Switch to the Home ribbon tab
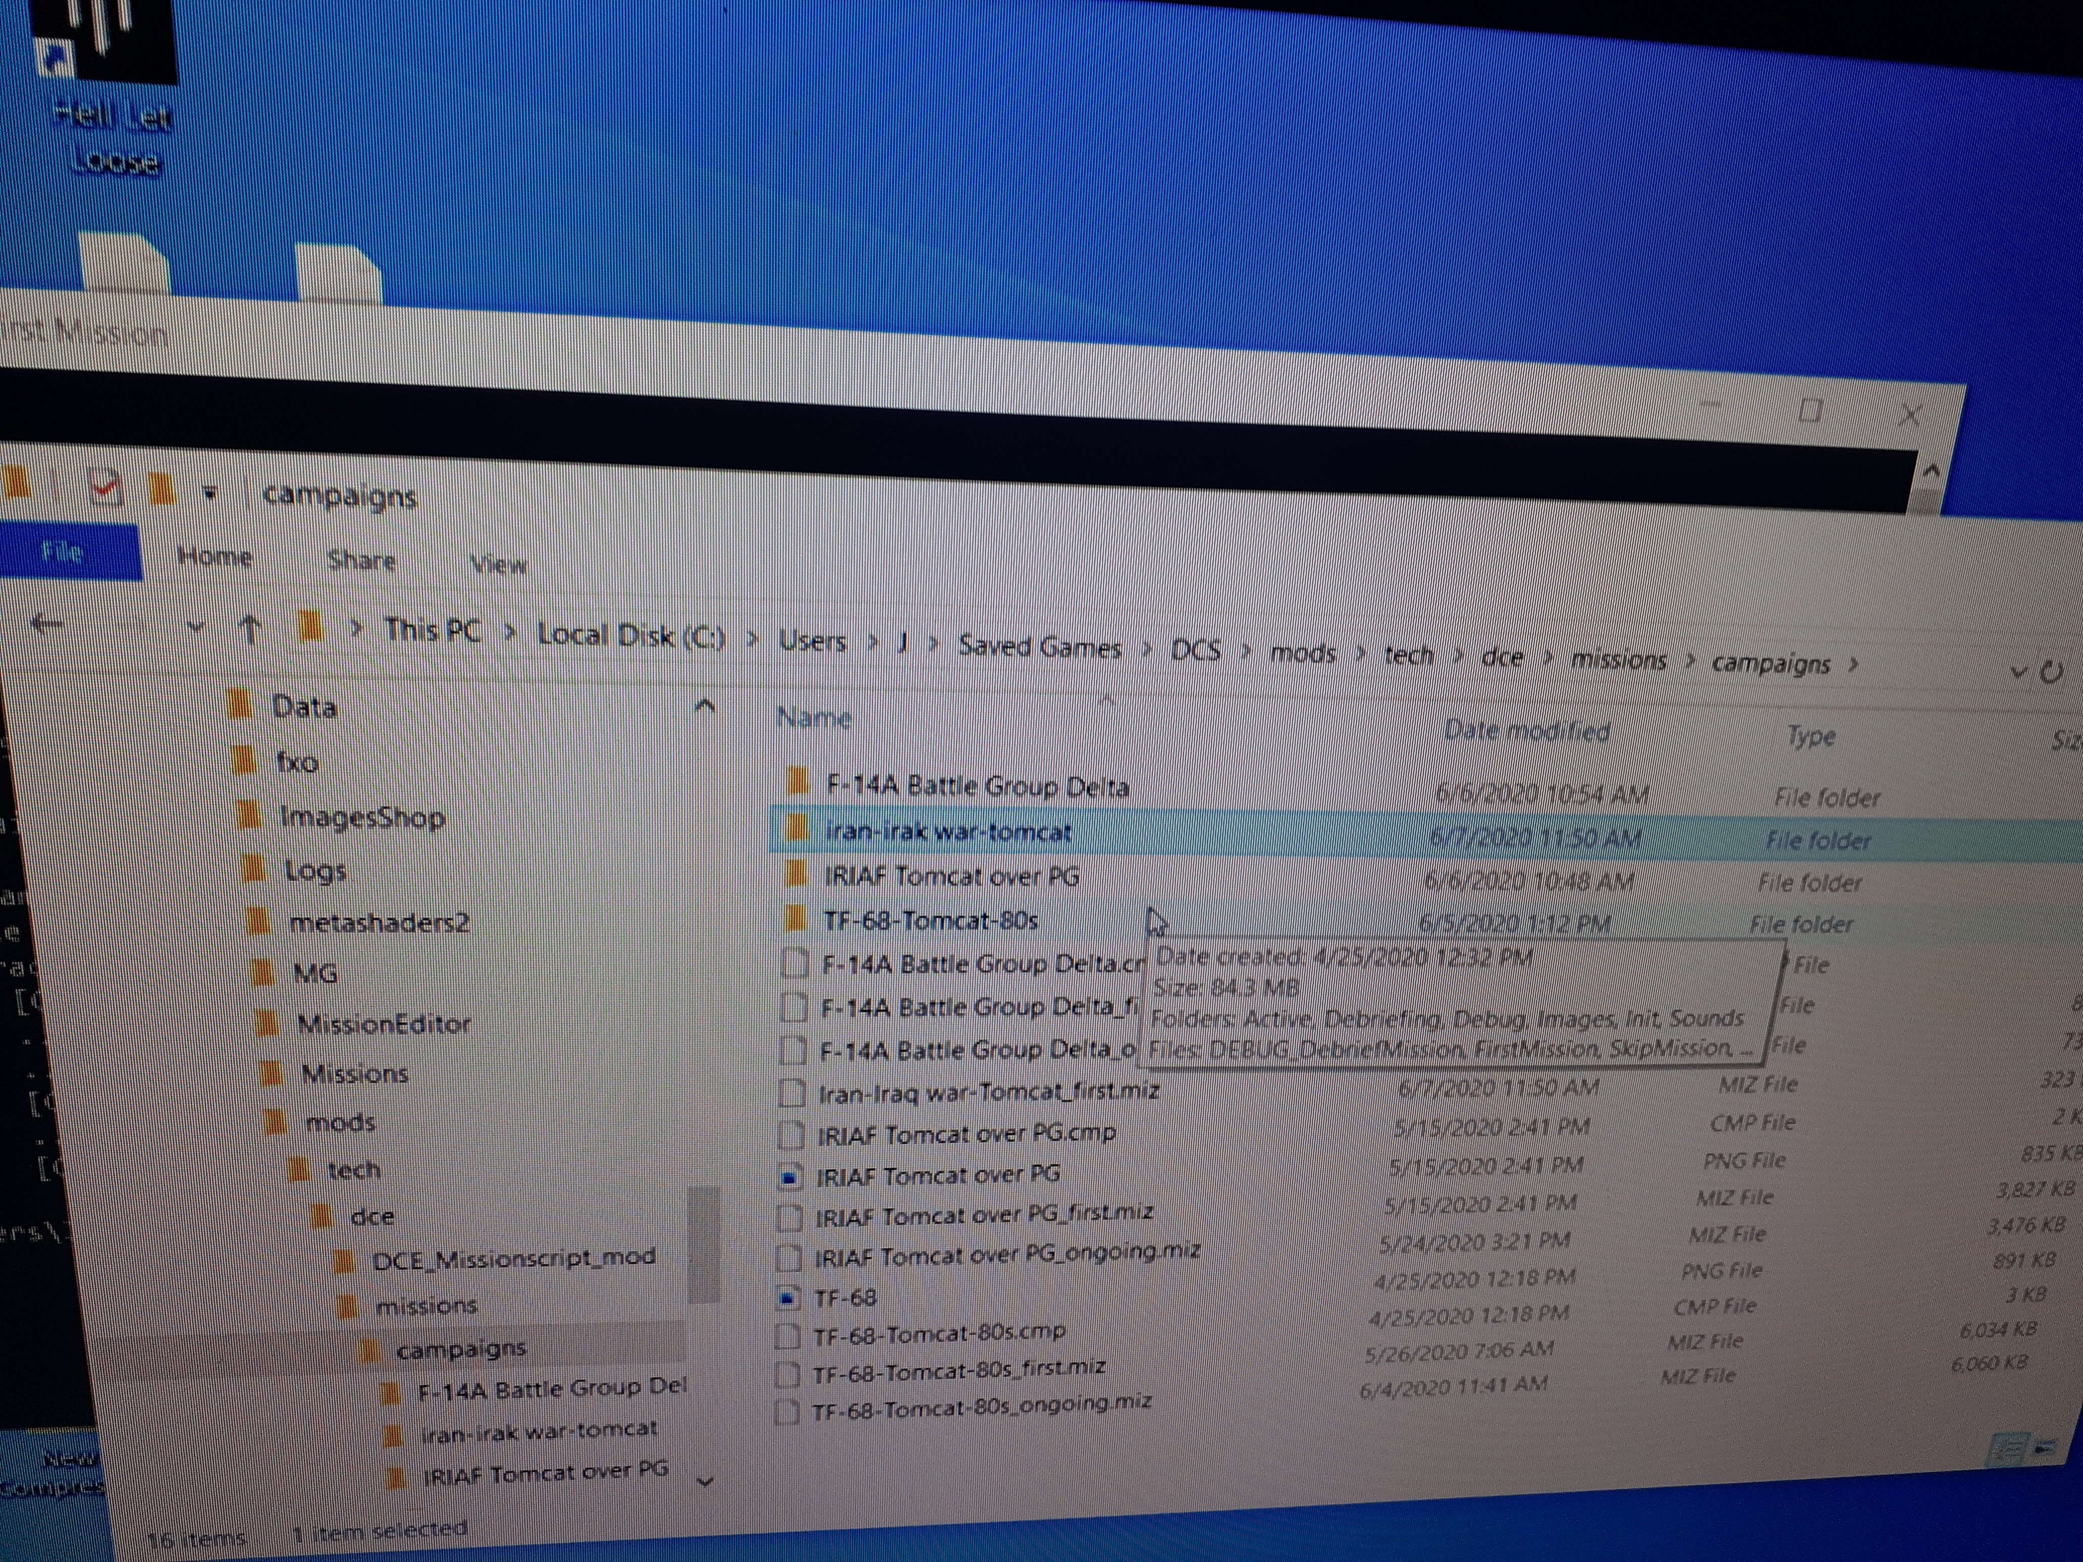Viewport: 2083px width, 1562px height. (216, 557)
